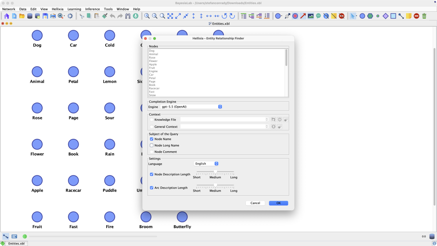Click the red diagonal arrow arc-display icon
The image size is (437, 246).
point(303,16)
